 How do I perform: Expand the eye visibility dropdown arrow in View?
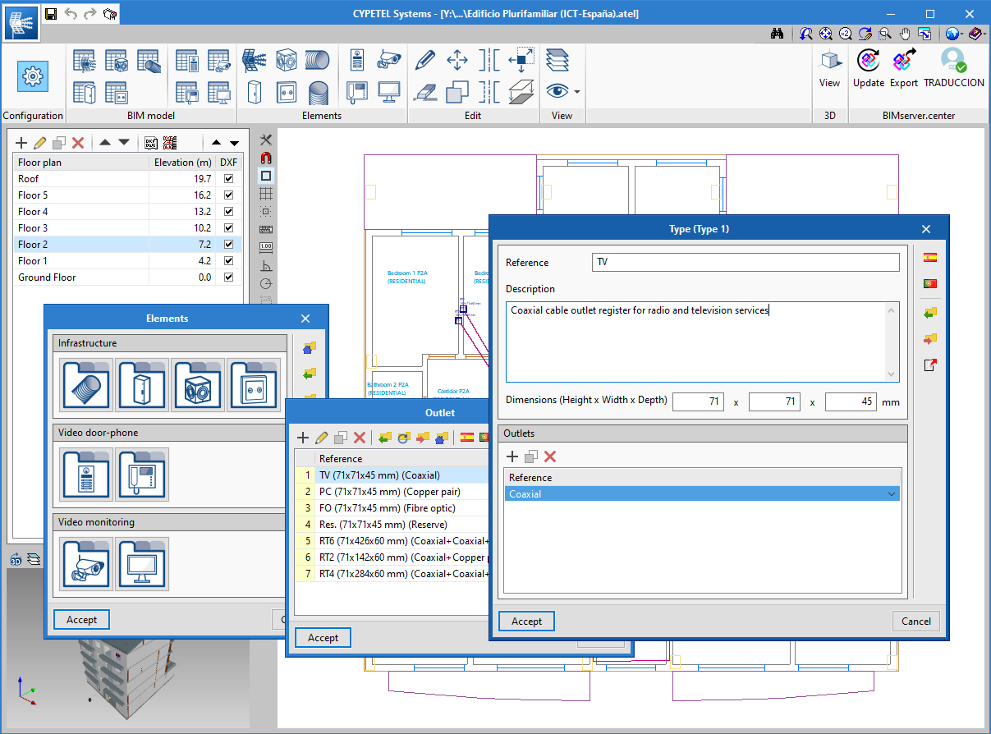[x=577, y=92]
